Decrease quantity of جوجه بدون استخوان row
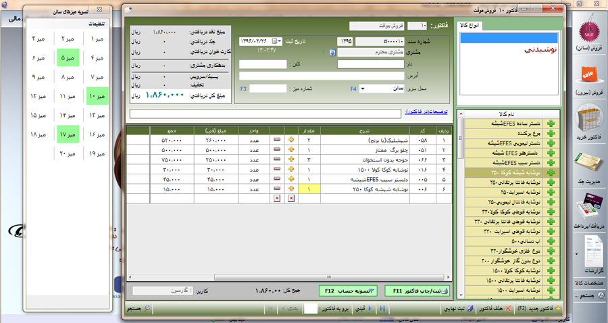The width and height of the screenshot is (608, 323). (277, 160)
